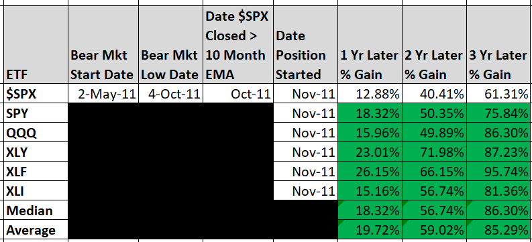Select the 71.98% XLY two-year gain cell
The image size is (532, 242).
(434, 152)
